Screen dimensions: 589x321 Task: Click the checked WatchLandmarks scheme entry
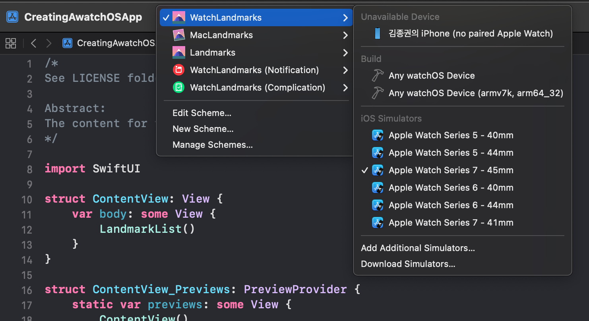point(256,17)
